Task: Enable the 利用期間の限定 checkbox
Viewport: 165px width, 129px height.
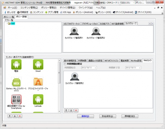Action: 65,64
